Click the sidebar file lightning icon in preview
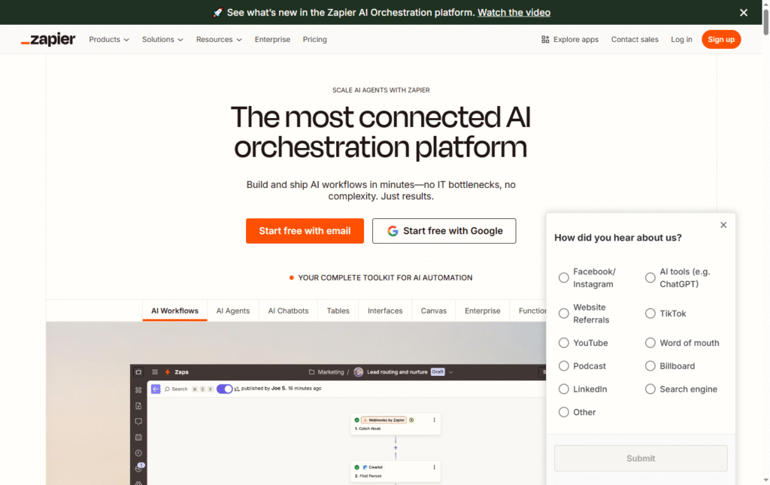The width and height of the screenshot is (770, 485). coord(138,406)
